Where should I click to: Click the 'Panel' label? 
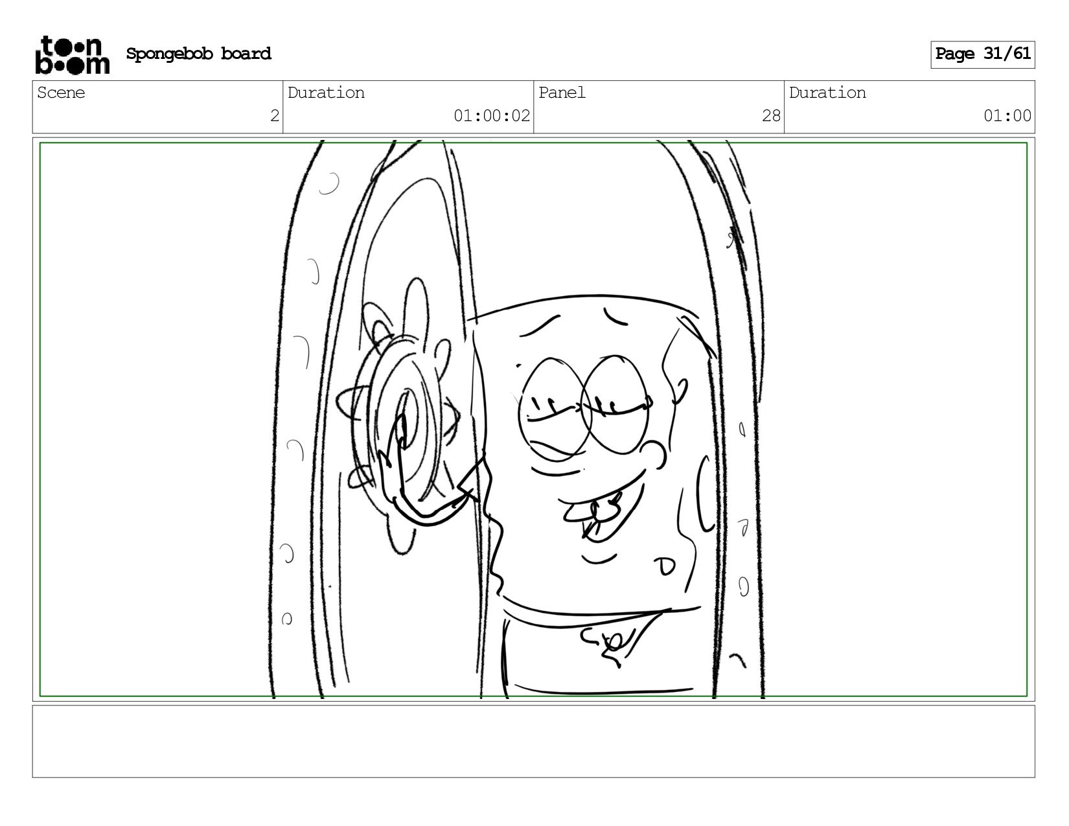[x=562, y=93]
